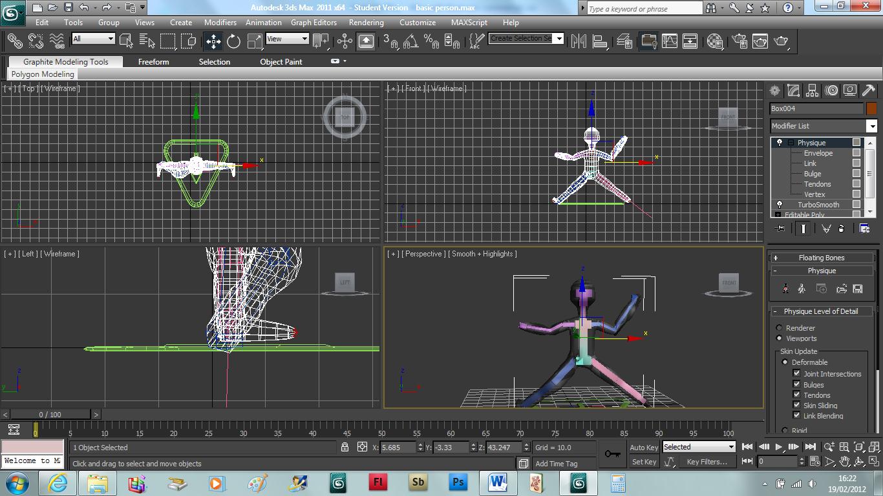883x496 pixels.
Task: Activate the Select and Rotate tool
Action: point(233,41)
